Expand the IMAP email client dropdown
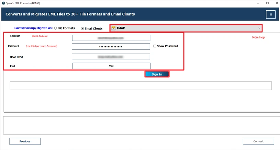The width and height of the screenshot is (280, 150). (186, 28)
